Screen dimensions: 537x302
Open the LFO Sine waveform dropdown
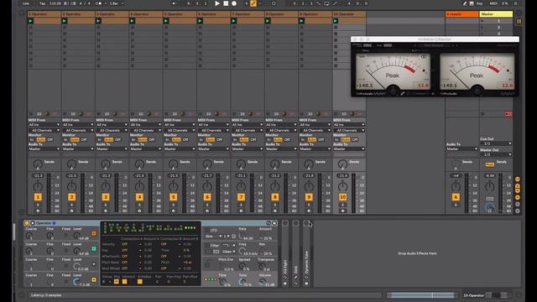(x=212, y=237)
